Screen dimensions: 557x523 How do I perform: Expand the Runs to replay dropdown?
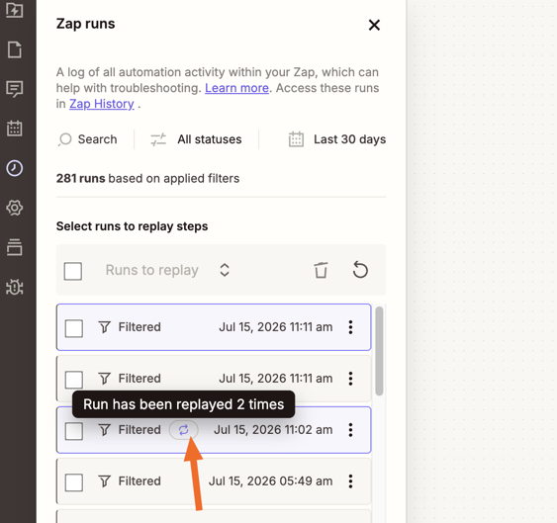click(x=167, y=270)
